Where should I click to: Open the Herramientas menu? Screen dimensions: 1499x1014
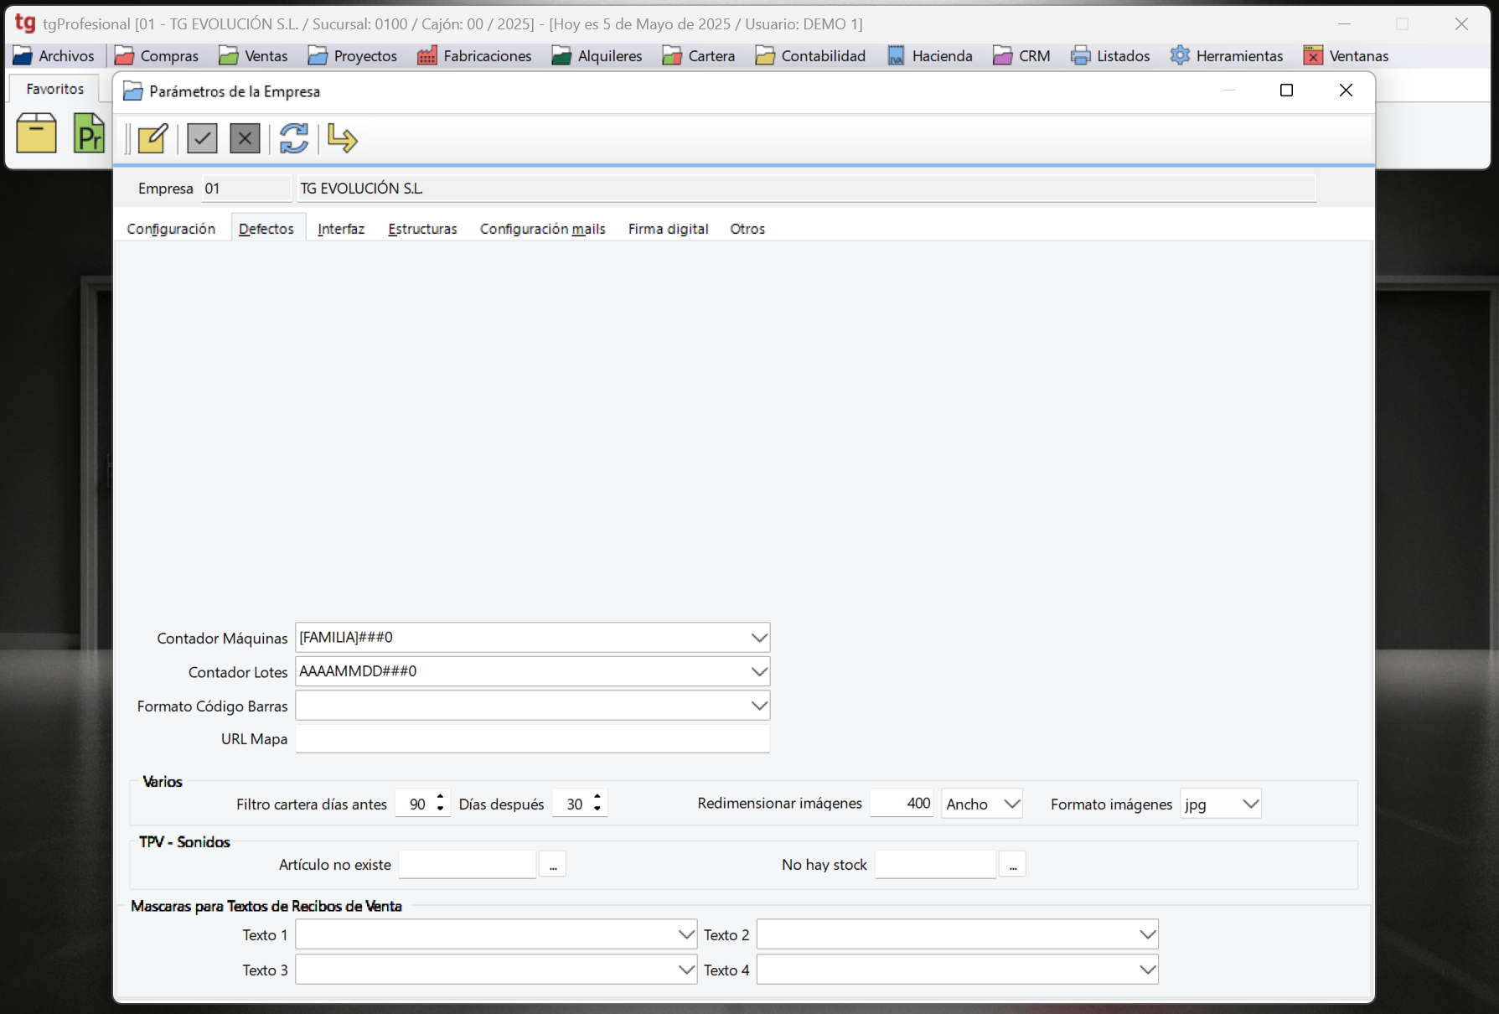(1227, 55)
